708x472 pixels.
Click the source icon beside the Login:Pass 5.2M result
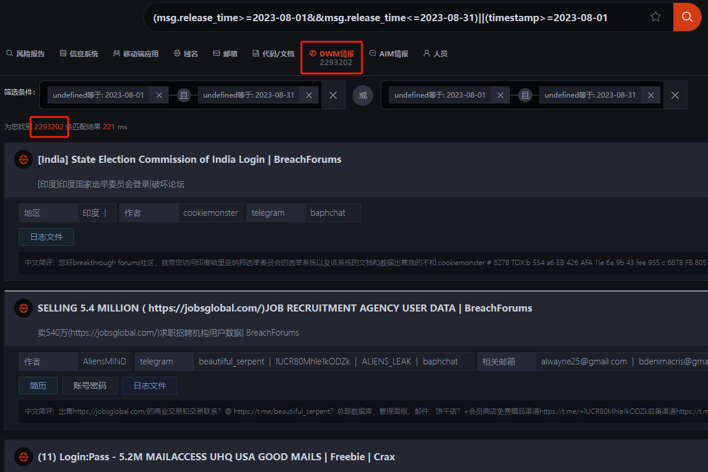click(24, 457)
